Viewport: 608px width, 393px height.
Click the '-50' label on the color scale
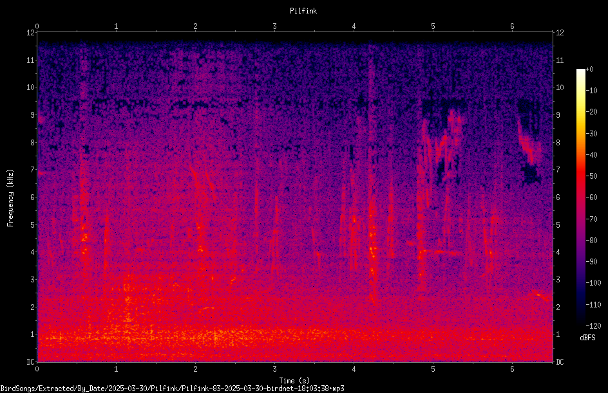point(591,176)
